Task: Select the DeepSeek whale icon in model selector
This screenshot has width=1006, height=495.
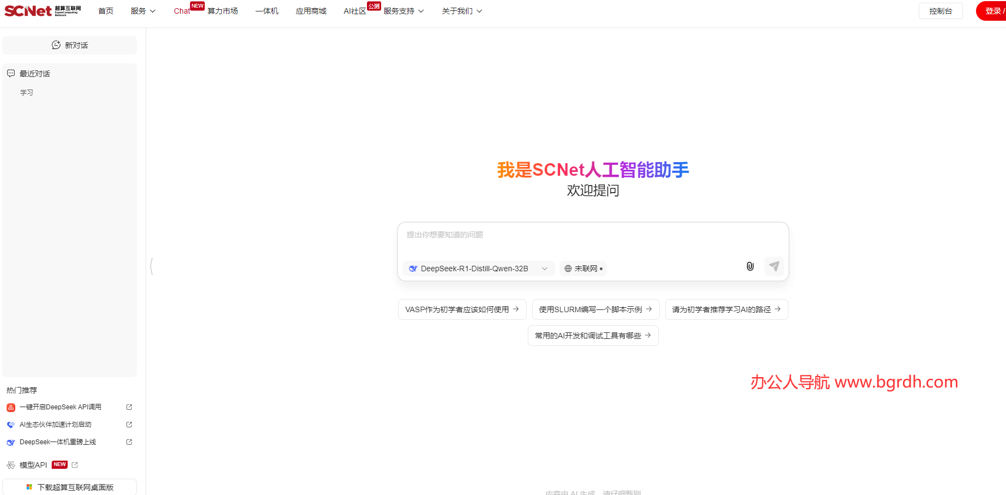Action: click(413, 268)
